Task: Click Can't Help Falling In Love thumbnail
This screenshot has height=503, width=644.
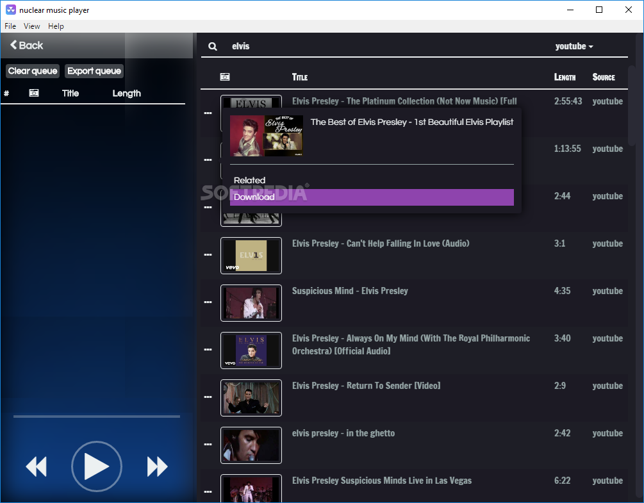Action: pyautogui.click(x=251, y=256)
